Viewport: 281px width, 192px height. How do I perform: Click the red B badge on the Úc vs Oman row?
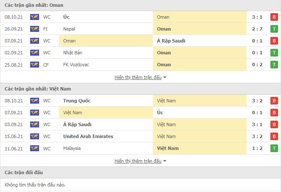[274, 17]
